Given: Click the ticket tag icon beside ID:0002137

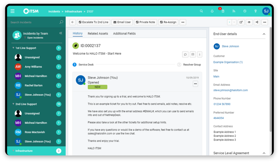Looking at the screenshot, I should [x=76, y=46].
